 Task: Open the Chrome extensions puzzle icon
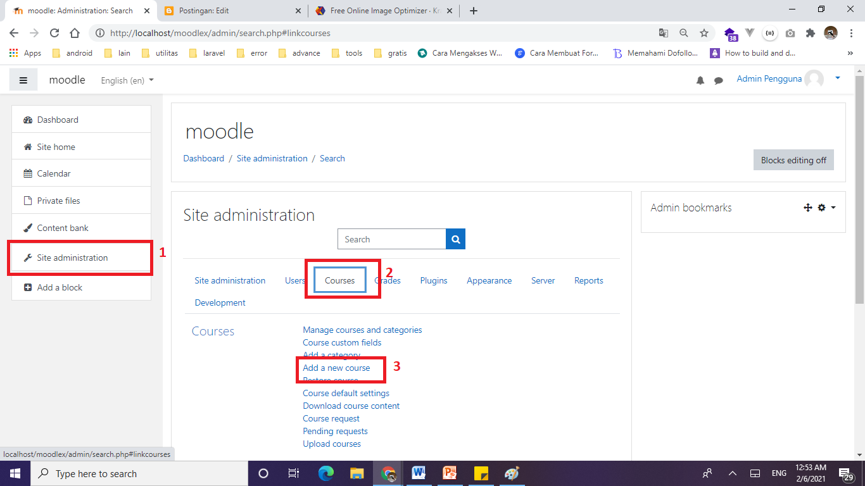811,33
